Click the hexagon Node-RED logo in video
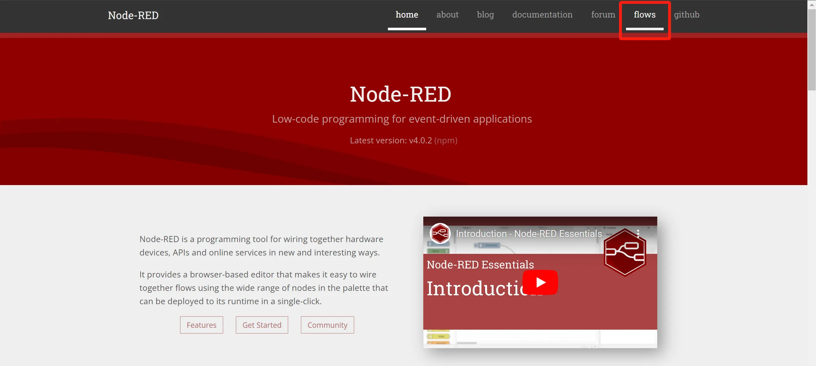The height and width of the screenshot is (366, 816). click(x=625, y=252)
